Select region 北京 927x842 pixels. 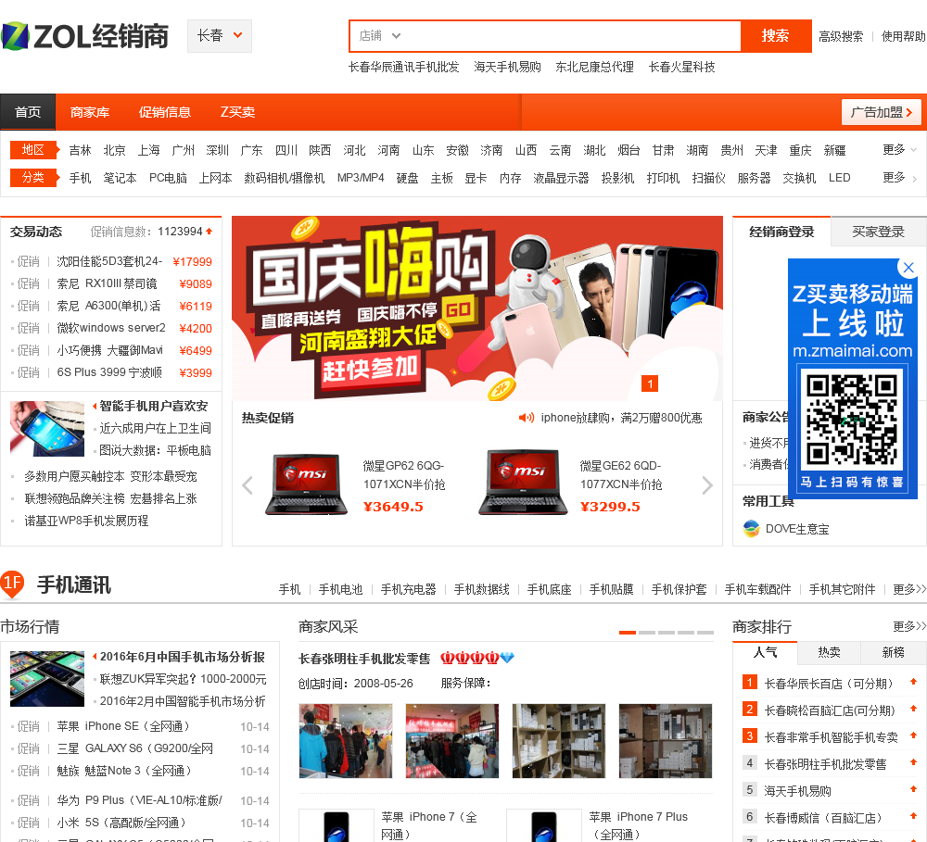tap(114, 150)
